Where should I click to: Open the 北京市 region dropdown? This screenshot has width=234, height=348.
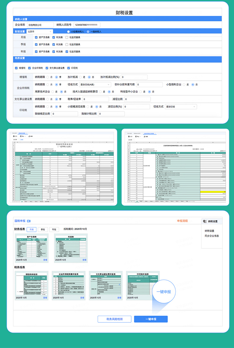click(x=39, y=31)
